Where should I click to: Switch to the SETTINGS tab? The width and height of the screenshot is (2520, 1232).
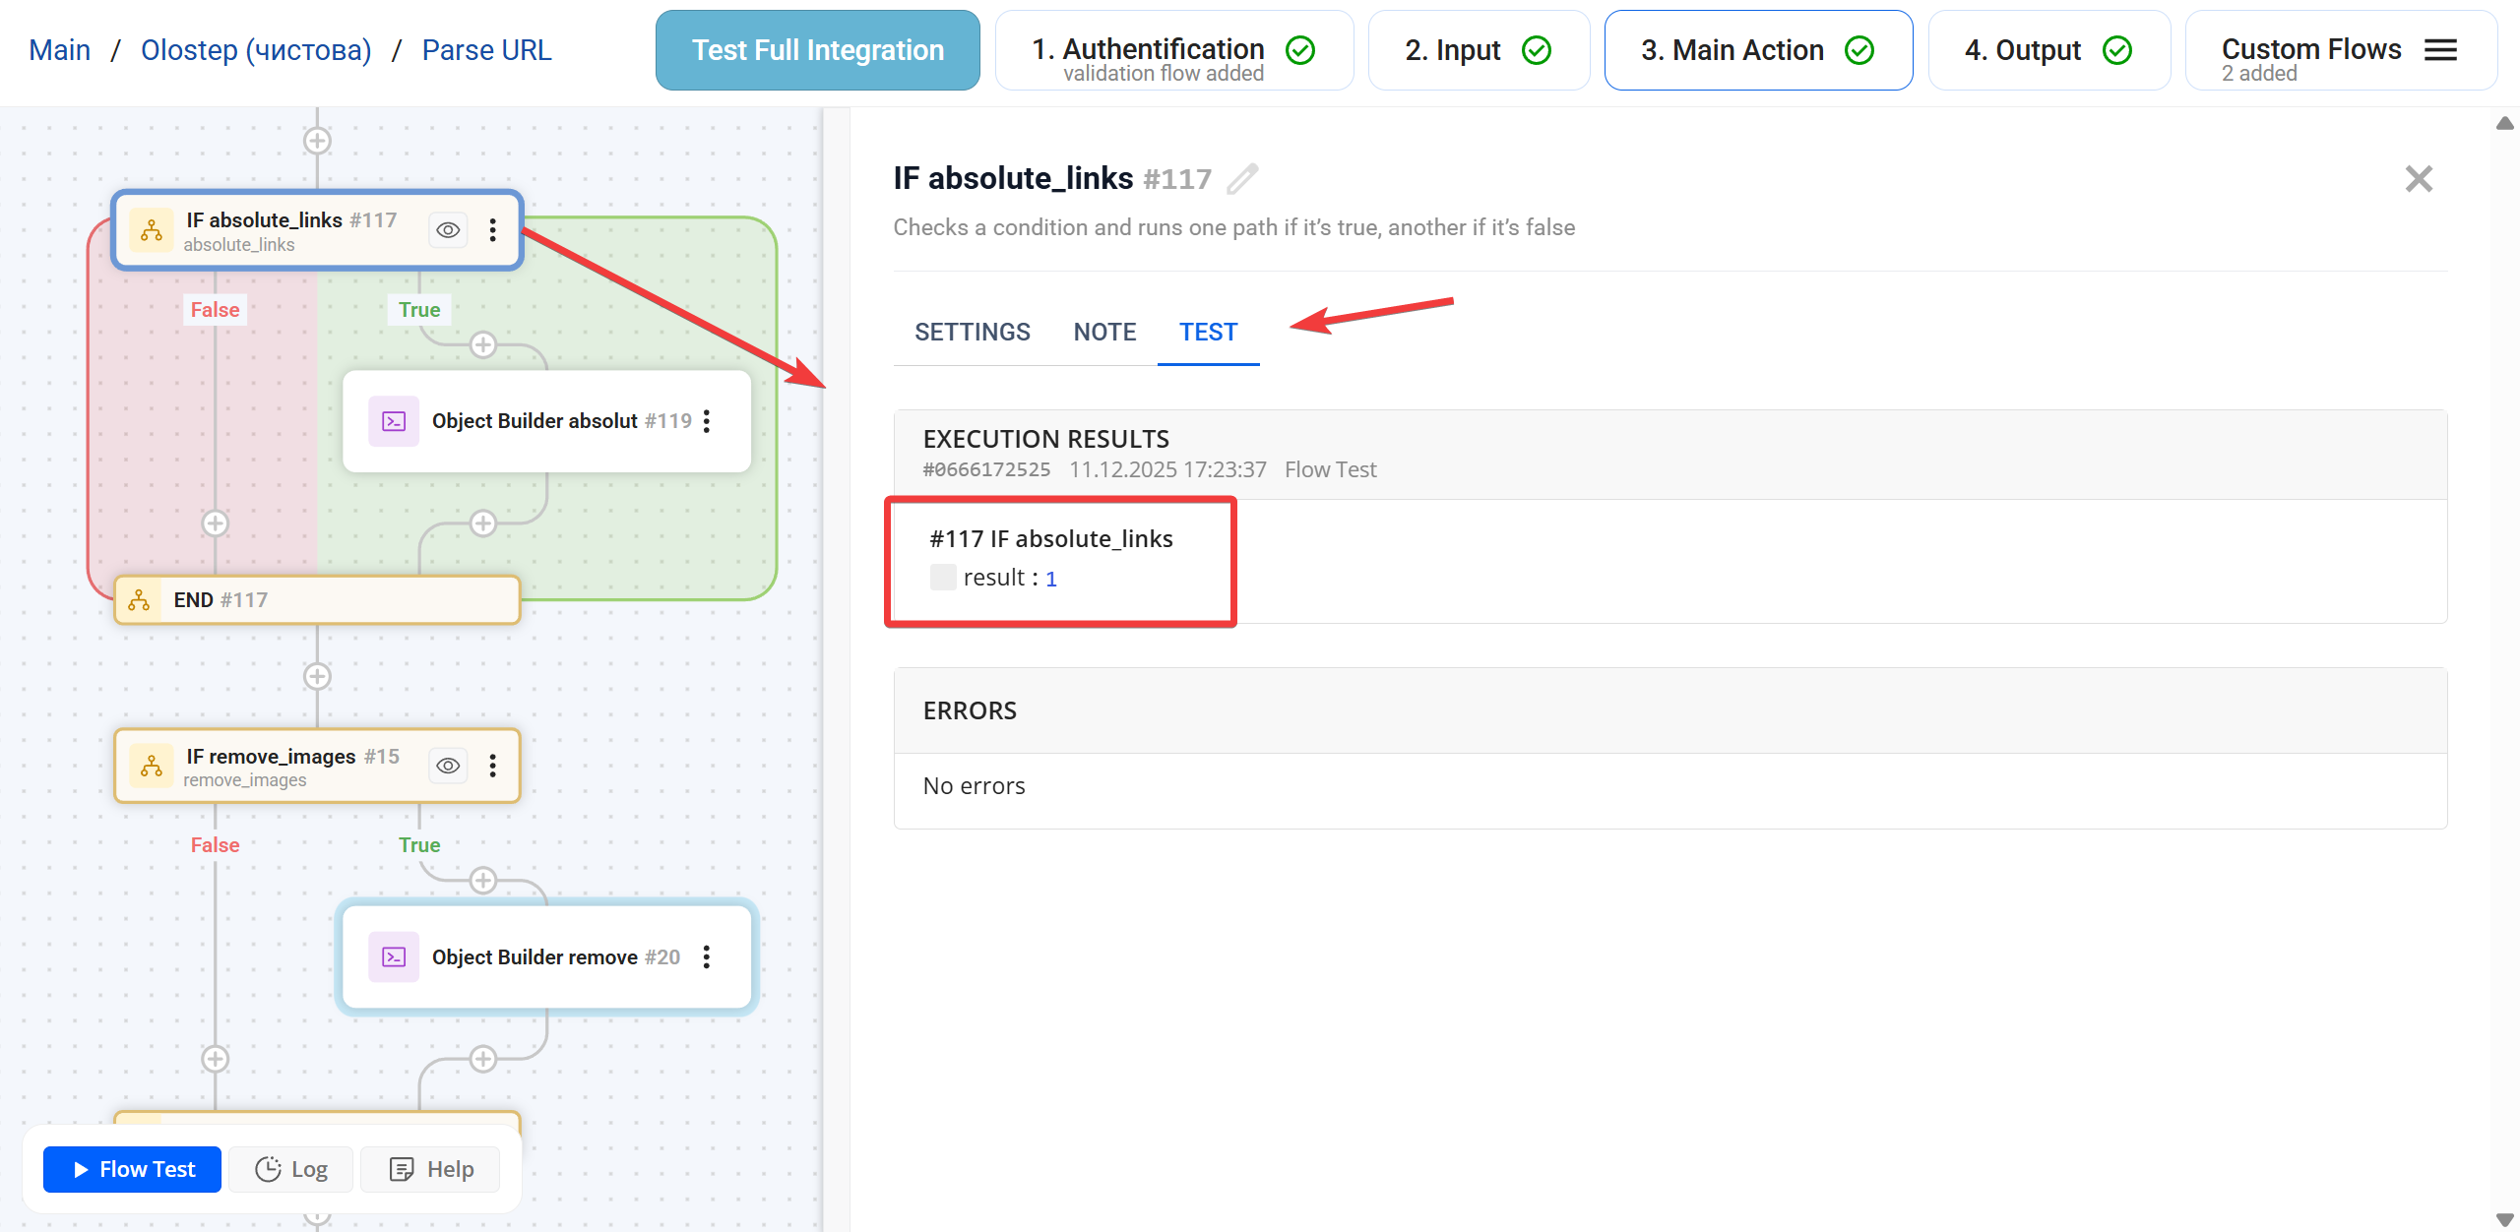(972, 333)
